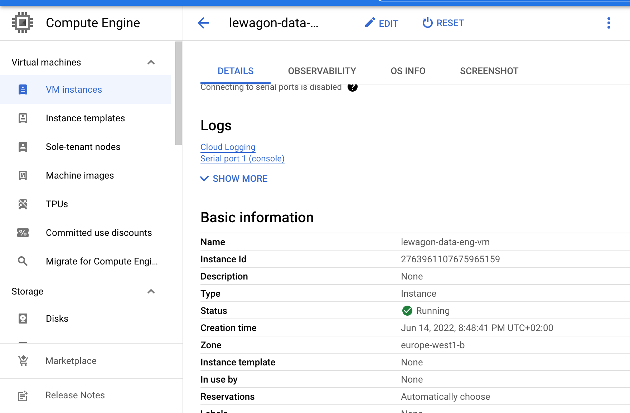
Task: Switch to the OBSERVABILITY tab
Action: click(x=322, y=71)
